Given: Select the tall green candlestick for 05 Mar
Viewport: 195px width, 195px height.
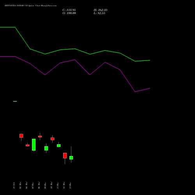Looking at the screenshot, I should click(x=34, y=145).
